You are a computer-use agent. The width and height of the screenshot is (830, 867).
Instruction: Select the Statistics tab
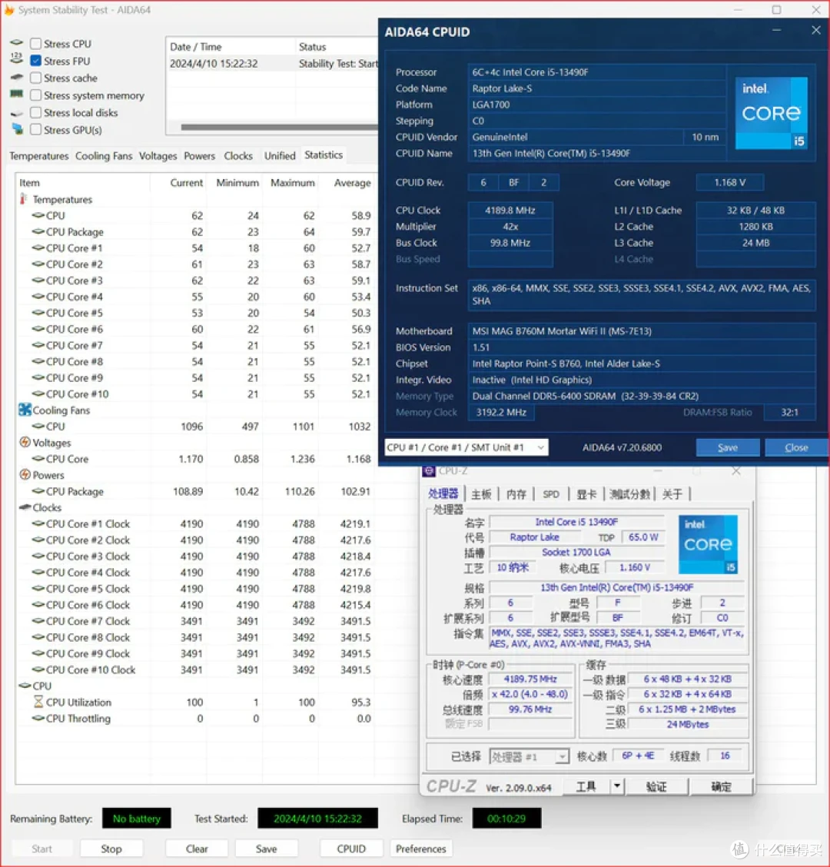[324, 154]
